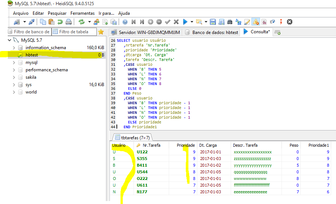This screenshot has height=204, width=336.
Task: Click the star favorites filter icon
Action: (101, 32)
